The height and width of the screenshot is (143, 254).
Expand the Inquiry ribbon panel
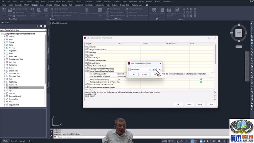pos(181,19)
